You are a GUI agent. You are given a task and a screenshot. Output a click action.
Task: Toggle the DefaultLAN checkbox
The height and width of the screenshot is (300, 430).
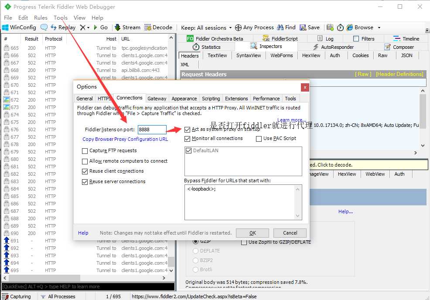[189, 150]
